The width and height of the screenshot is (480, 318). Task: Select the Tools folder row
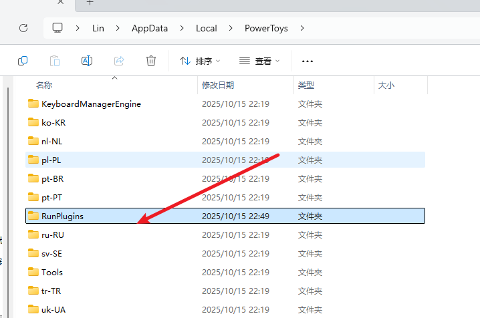click(52, 272)
